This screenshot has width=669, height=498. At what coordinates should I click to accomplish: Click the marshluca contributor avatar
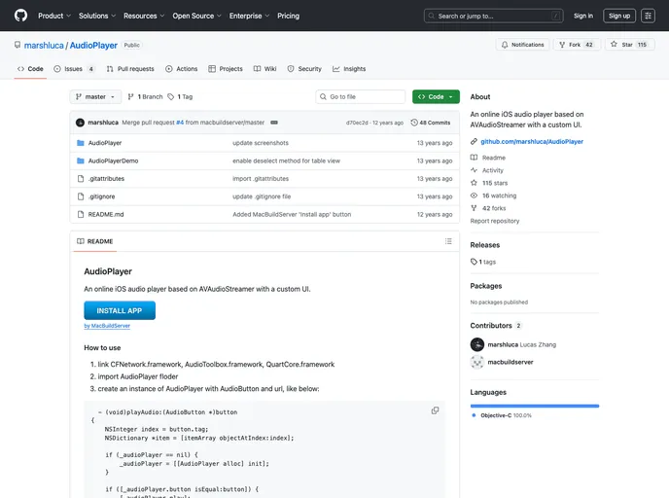[x=477, y=344]
